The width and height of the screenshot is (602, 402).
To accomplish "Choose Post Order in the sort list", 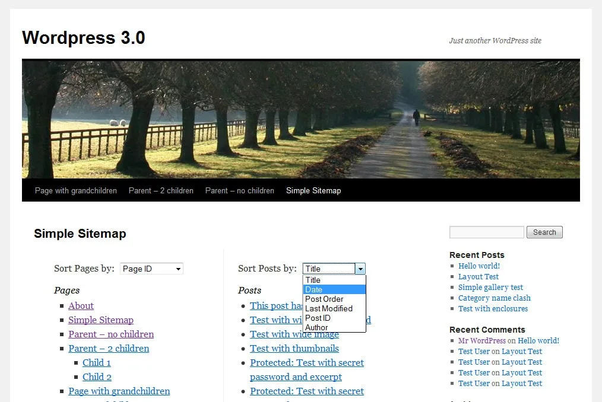I will (x=334, y=299).
